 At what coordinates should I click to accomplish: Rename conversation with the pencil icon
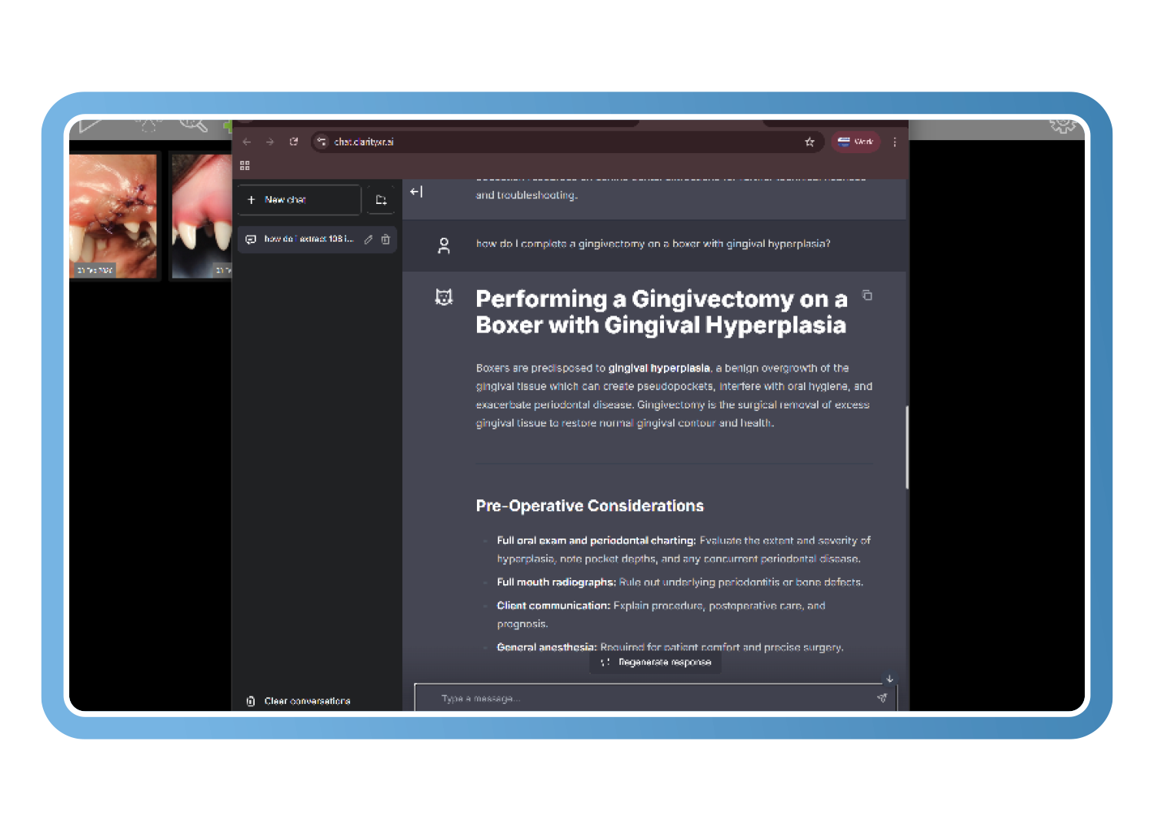tap(369, 239)
